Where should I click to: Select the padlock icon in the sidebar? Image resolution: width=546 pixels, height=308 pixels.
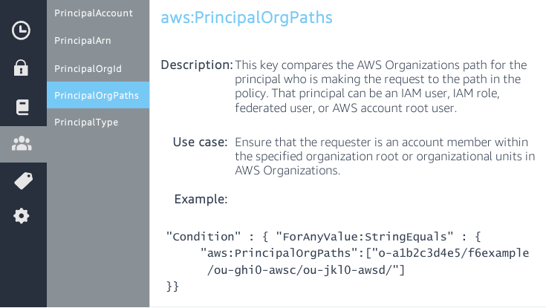pyautogui.click(x=22, y=69)
